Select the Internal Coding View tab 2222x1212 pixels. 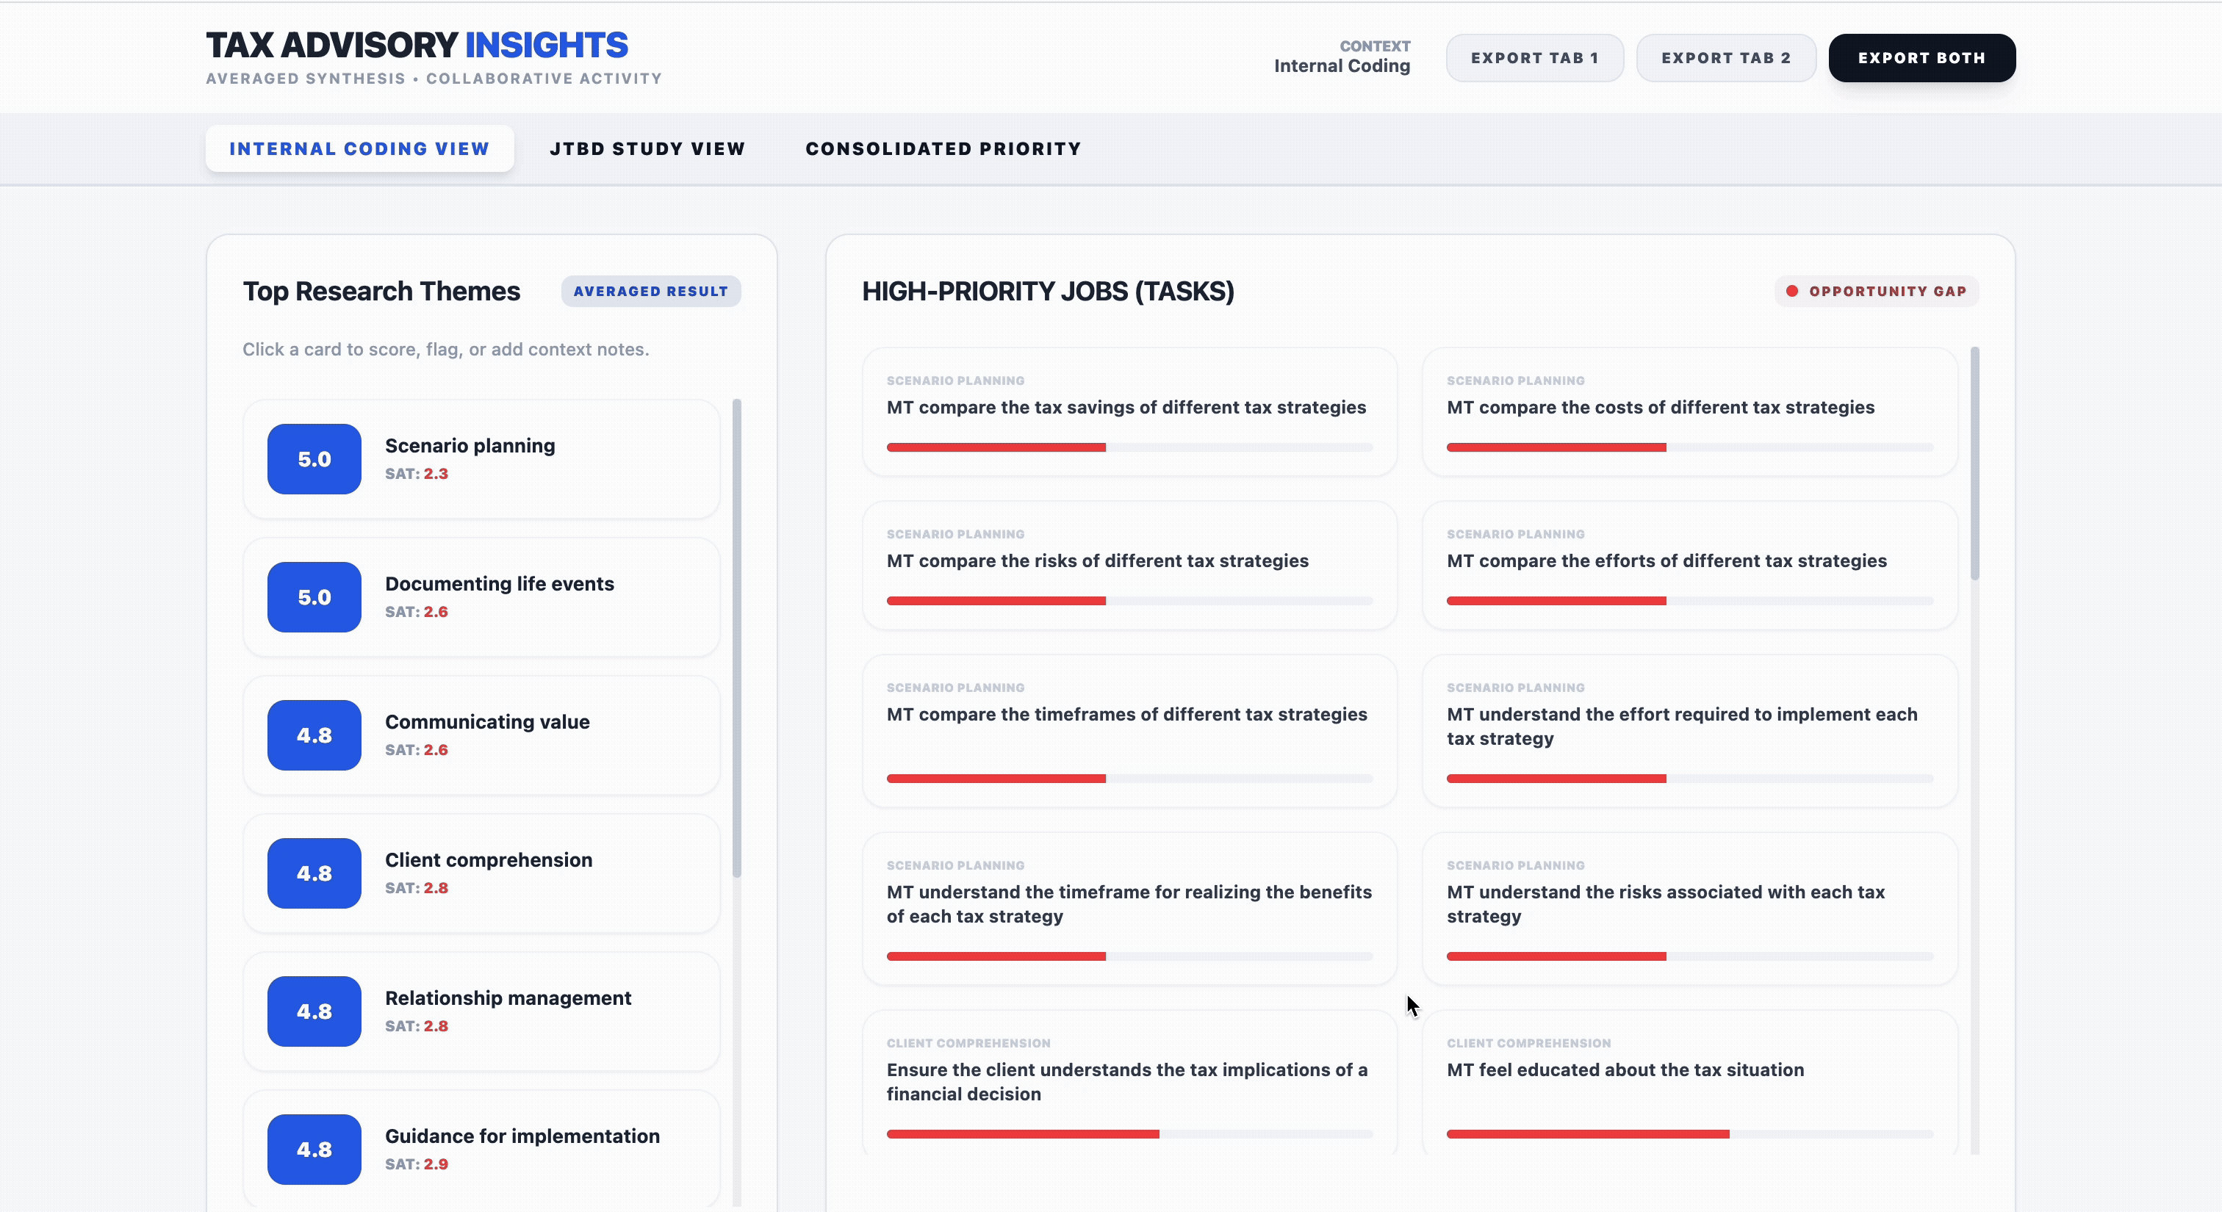(360, 148)
